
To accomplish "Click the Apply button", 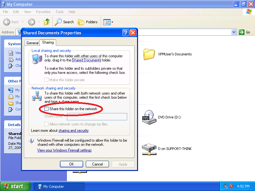I will [123, 164].
